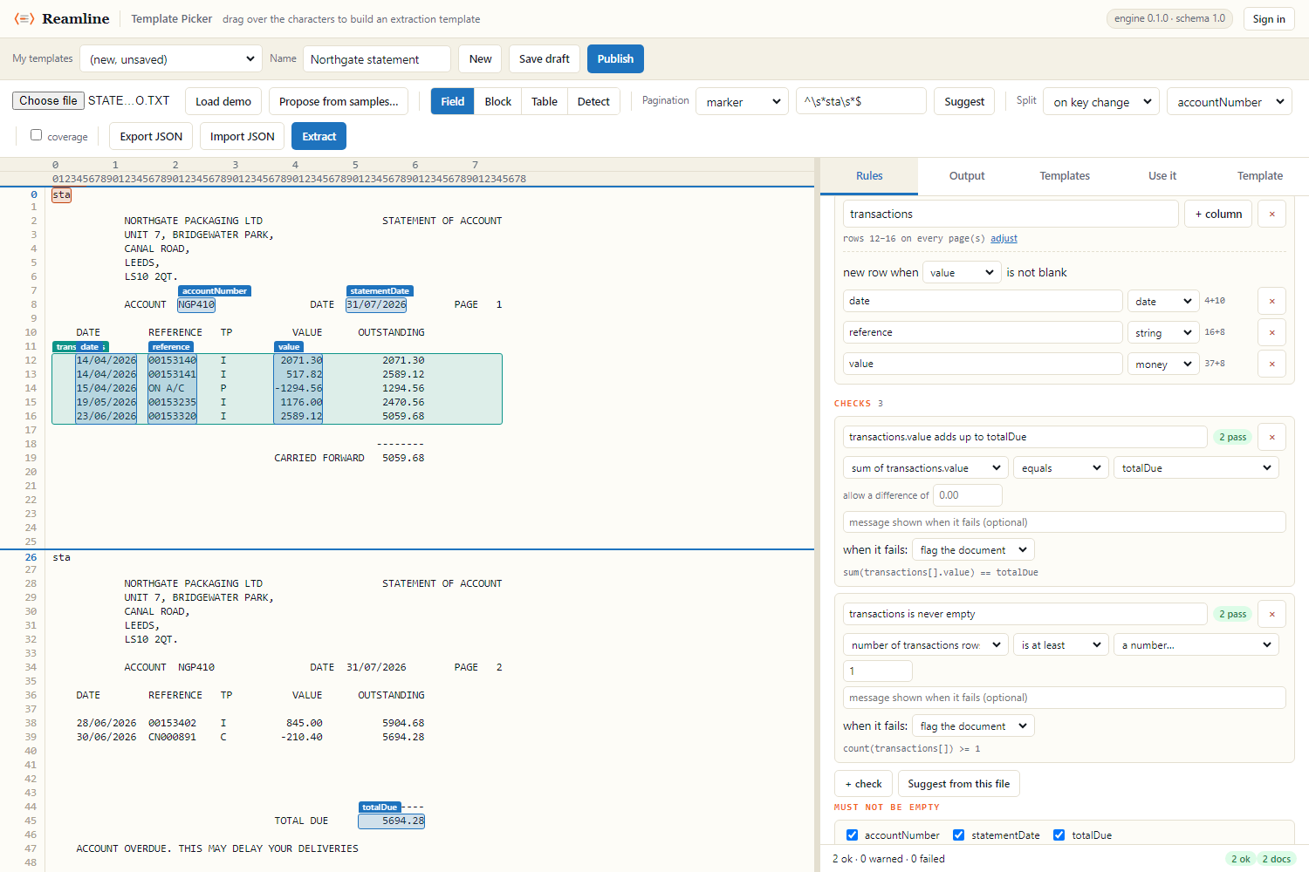Uncheck statementDate must not be empty
Image resolution: width=1309 pixels, height=872 pixels.
coord(958,835)
